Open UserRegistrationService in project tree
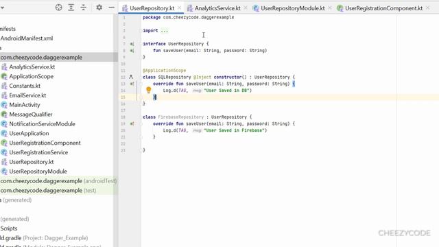The width and height of the screenshot is (439, 247). [38, 152]
